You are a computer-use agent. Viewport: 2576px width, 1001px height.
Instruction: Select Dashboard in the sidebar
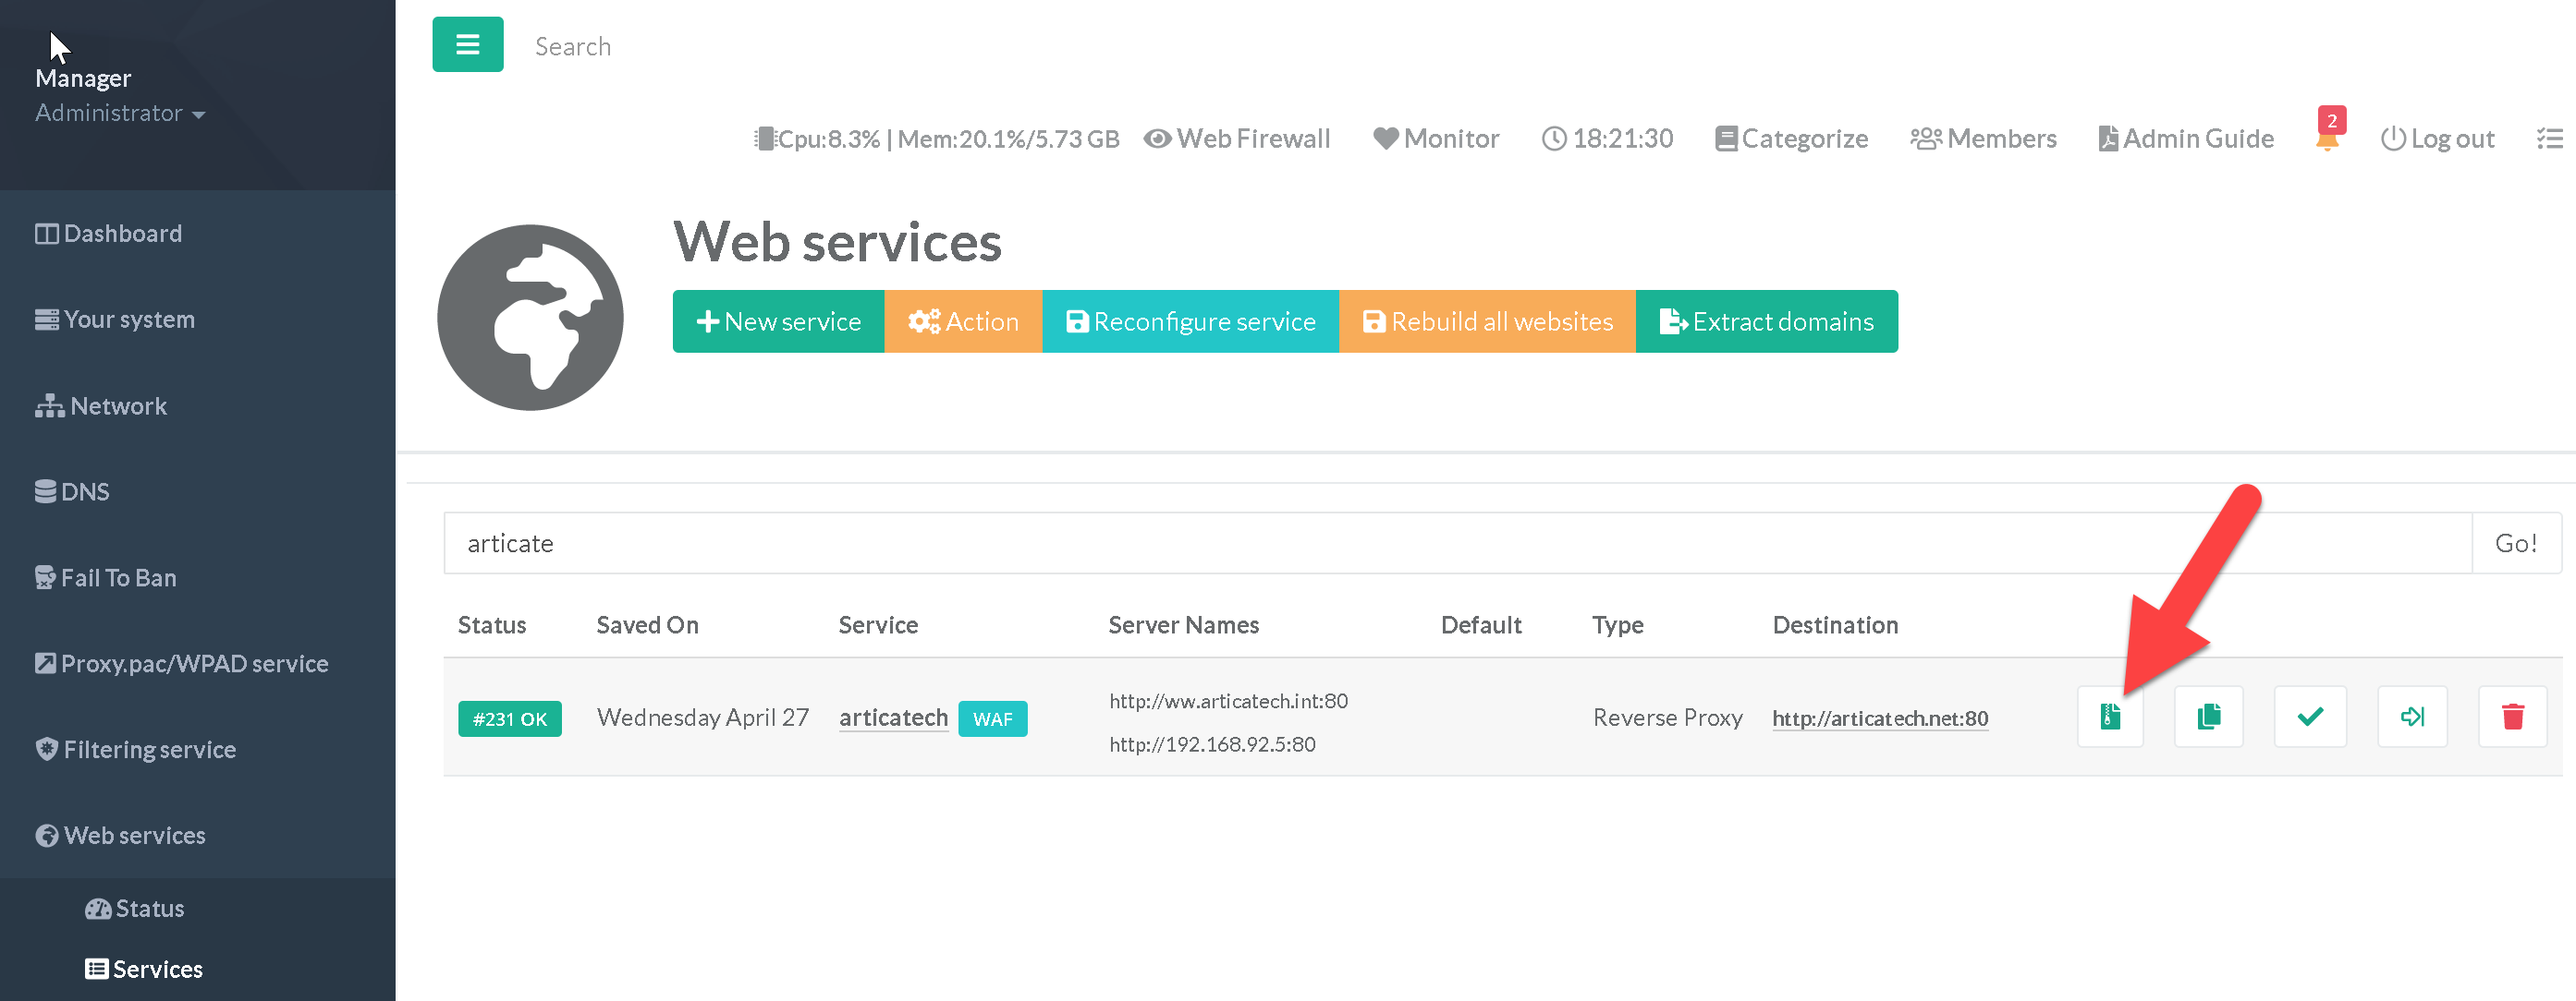coord(110,233)
